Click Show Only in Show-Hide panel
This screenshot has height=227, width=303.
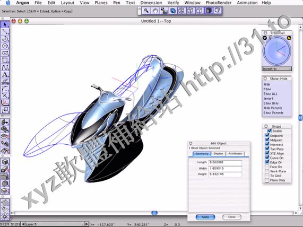pos(271,103)
